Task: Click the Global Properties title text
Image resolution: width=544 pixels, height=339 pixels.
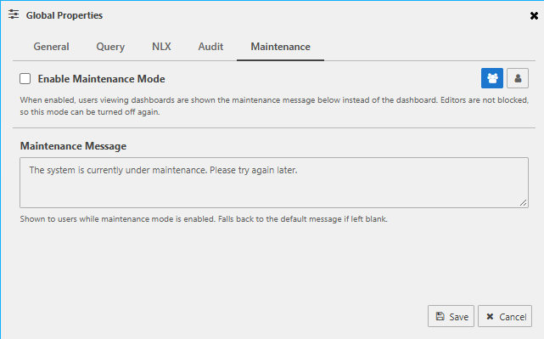Action: (64, 15)
